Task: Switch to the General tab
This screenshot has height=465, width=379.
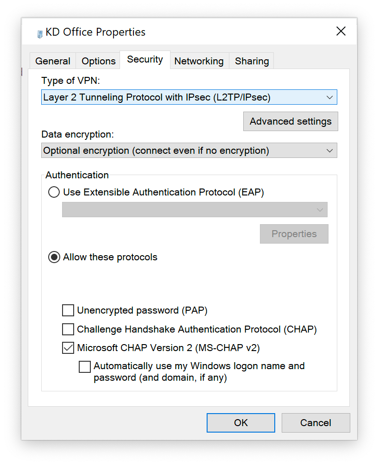Action: click(x=53, y=61)
